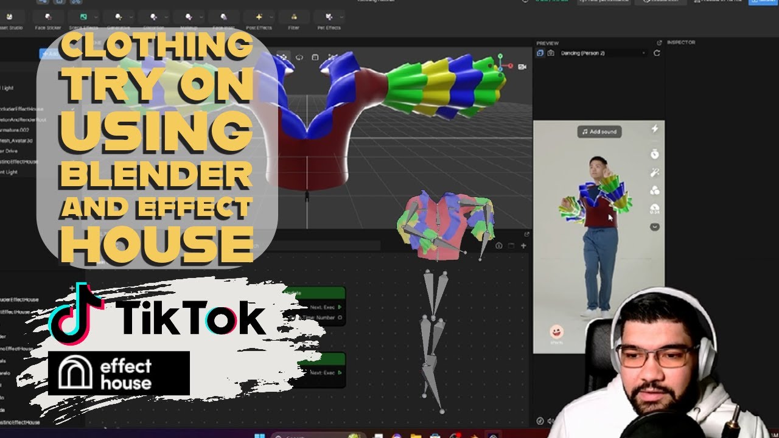Select the move transform tool in viewport
The height and width of the screenshot is (438, 779).
(282, 57)
